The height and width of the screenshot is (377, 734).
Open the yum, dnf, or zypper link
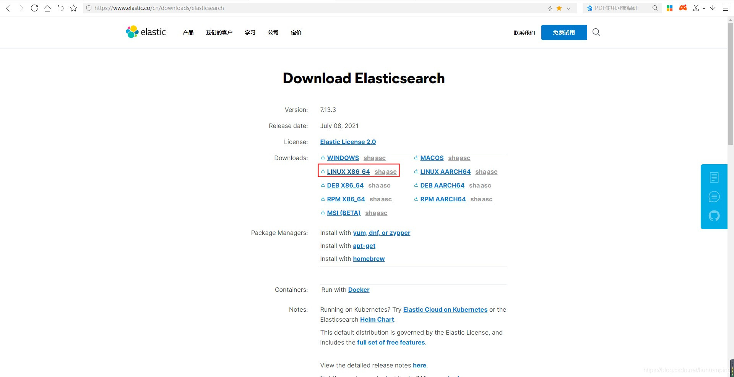[382, 233]
